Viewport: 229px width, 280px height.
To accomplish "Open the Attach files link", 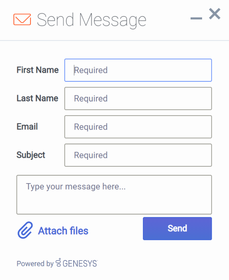I will tap(63, 231).
